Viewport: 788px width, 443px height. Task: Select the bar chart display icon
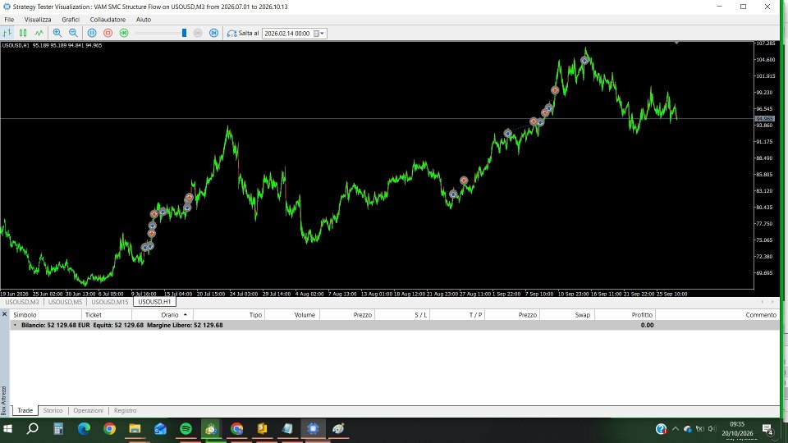pyautogui.click(x=7, y=33)
